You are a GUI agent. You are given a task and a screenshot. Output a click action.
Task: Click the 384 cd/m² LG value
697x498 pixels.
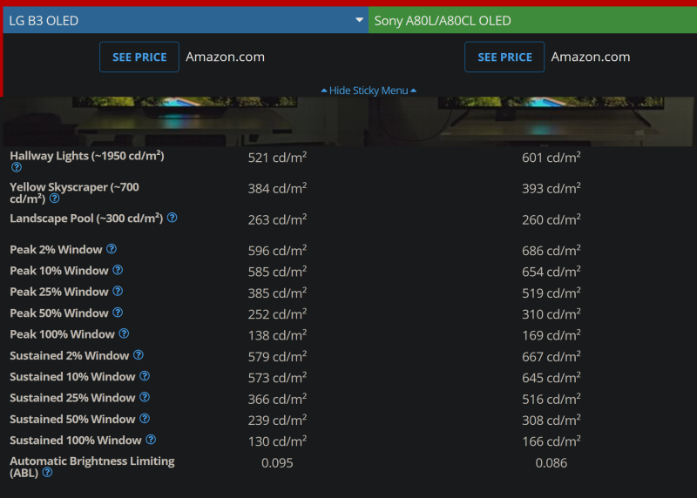click(x=277, y=188)
